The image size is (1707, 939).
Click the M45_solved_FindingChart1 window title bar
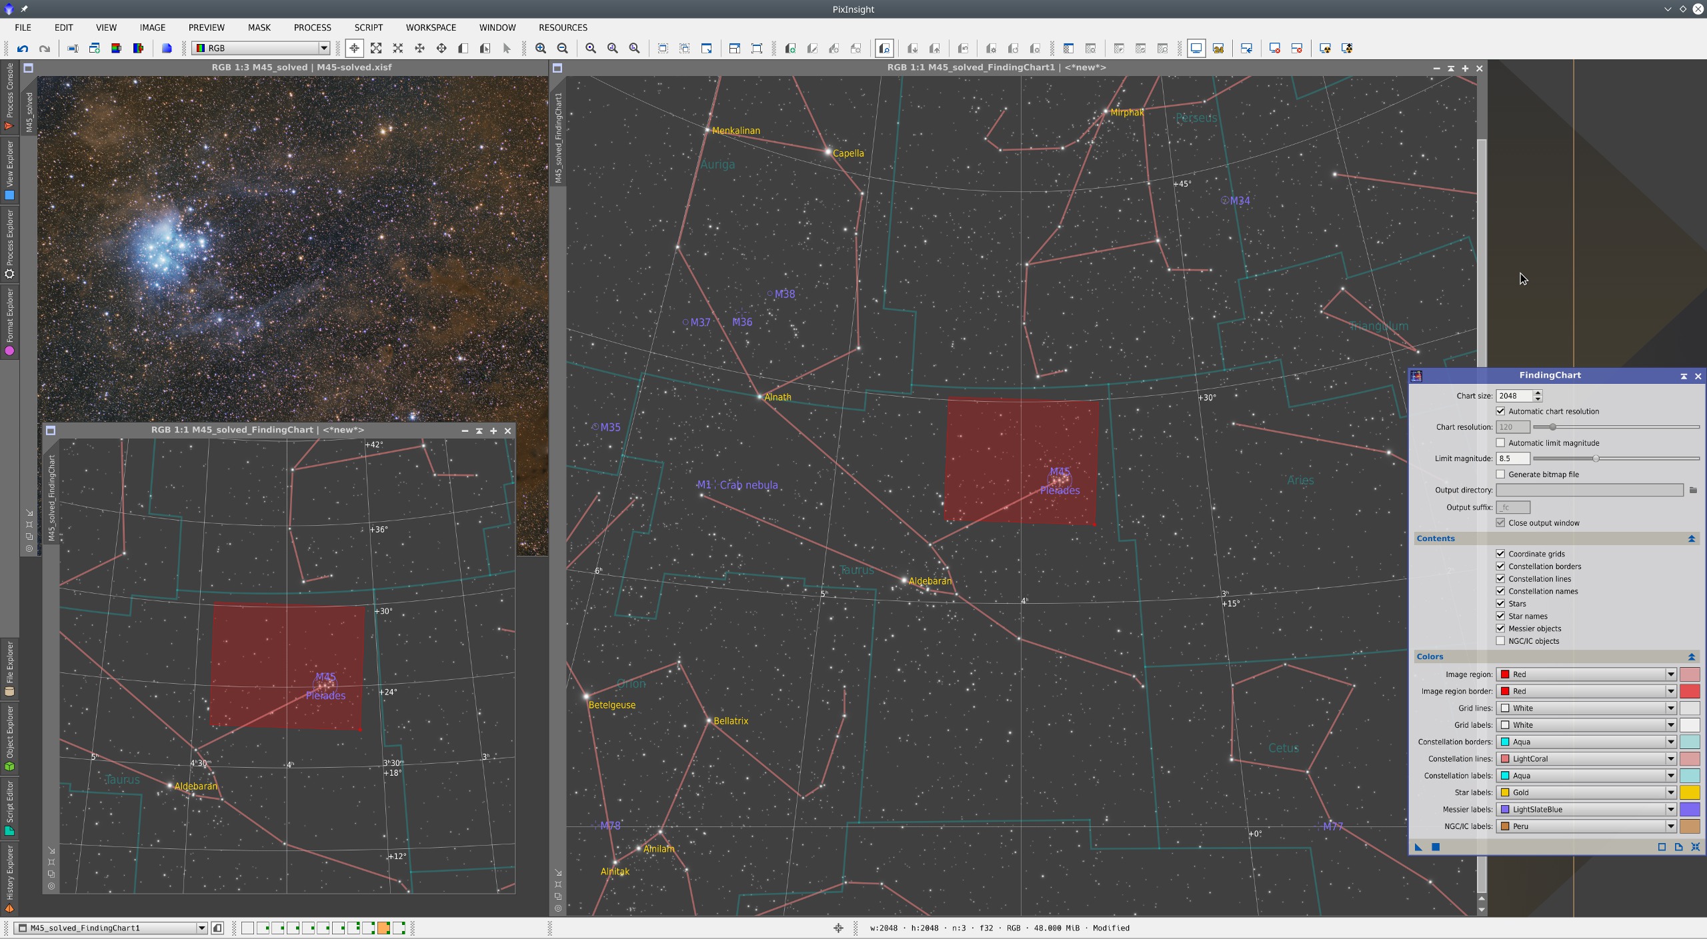pos(996,67)
